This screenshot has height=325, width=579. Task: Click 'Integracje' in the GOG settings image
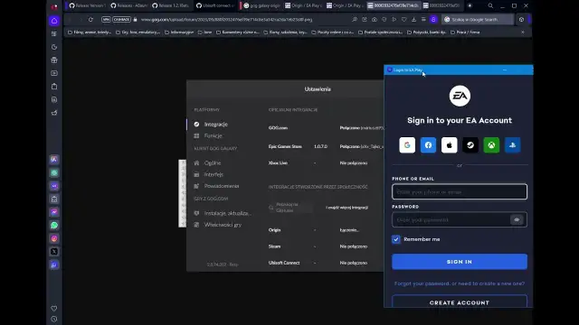[x=216, y=125]
